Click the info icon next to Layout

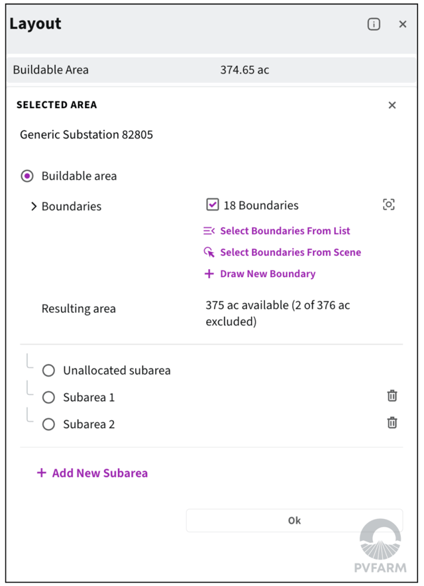coord(374,25)
